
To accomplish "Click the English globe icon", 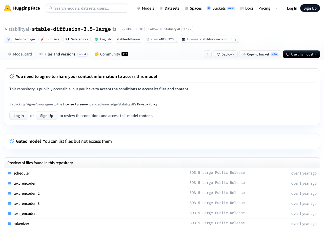I will [x=96, y=39].
